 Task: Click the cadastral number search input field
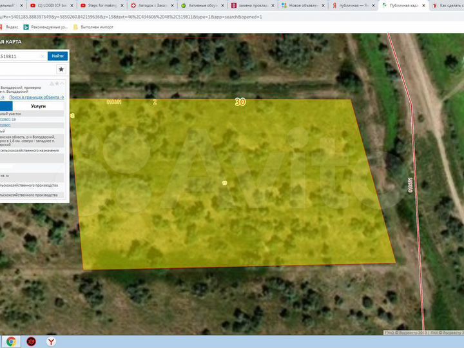18,57
